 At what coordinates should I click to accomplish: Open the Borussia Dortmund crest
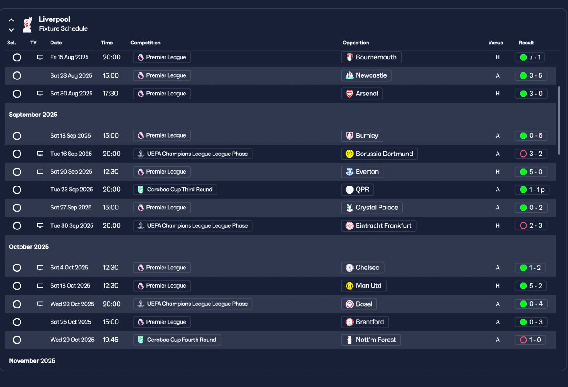coord(350,154)
